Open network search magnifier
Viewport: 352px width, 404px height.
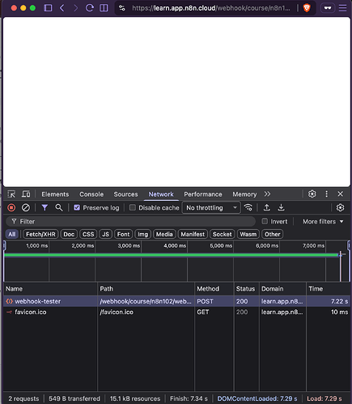point(59,207)
